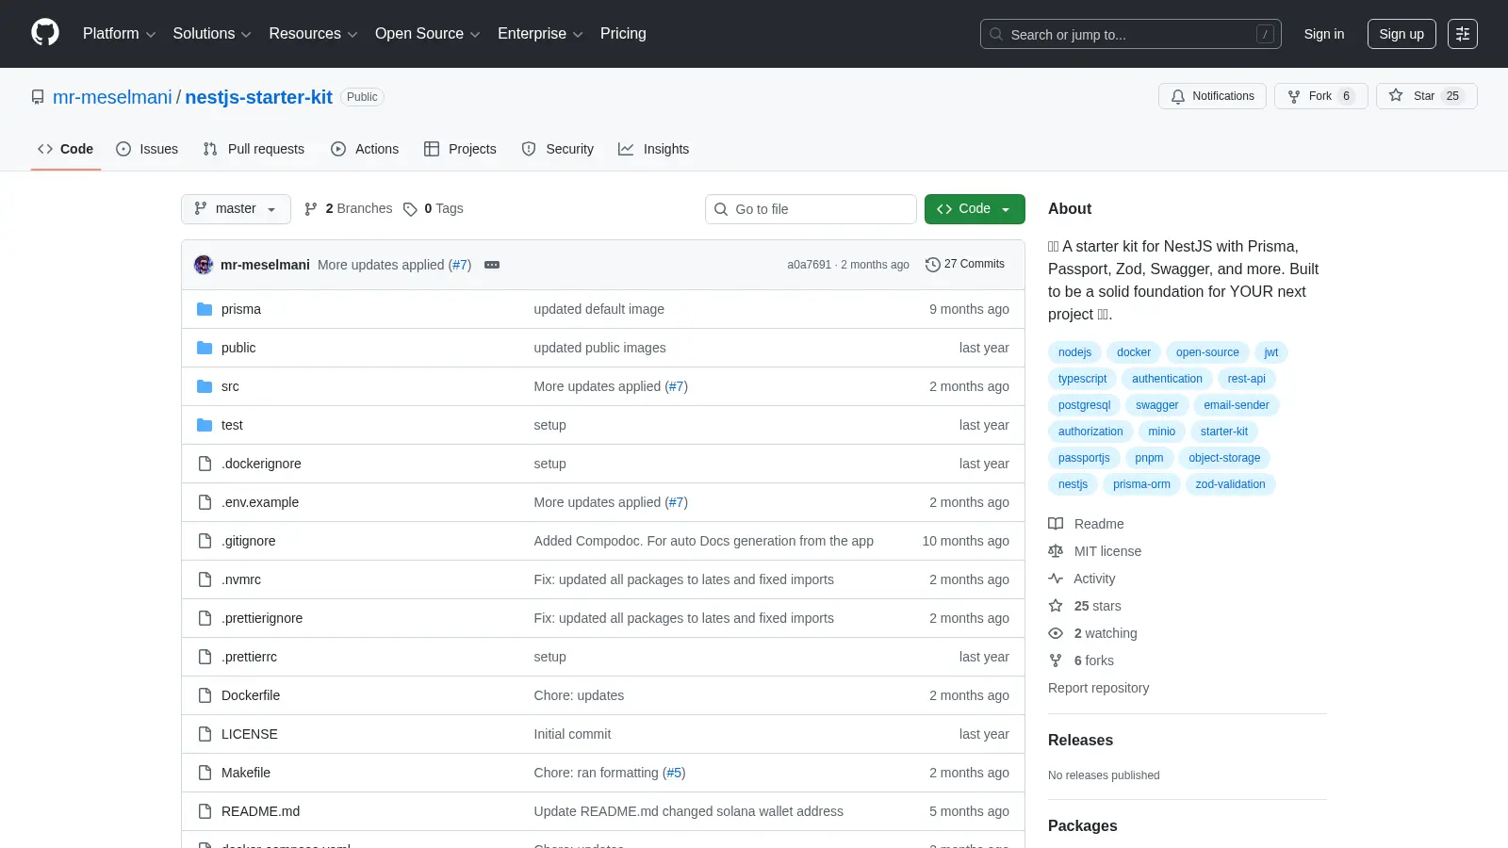Click the Search or jump to field
1508x848 pixels.
click(1131, 34)
